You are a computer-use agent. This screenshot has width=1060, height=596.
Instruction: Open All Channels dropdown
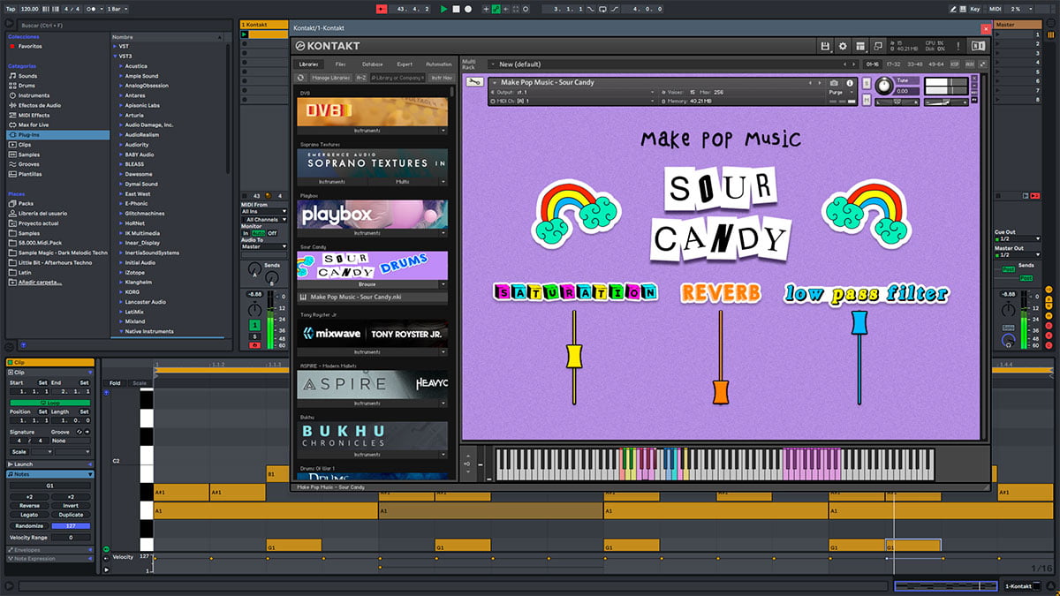263,219
